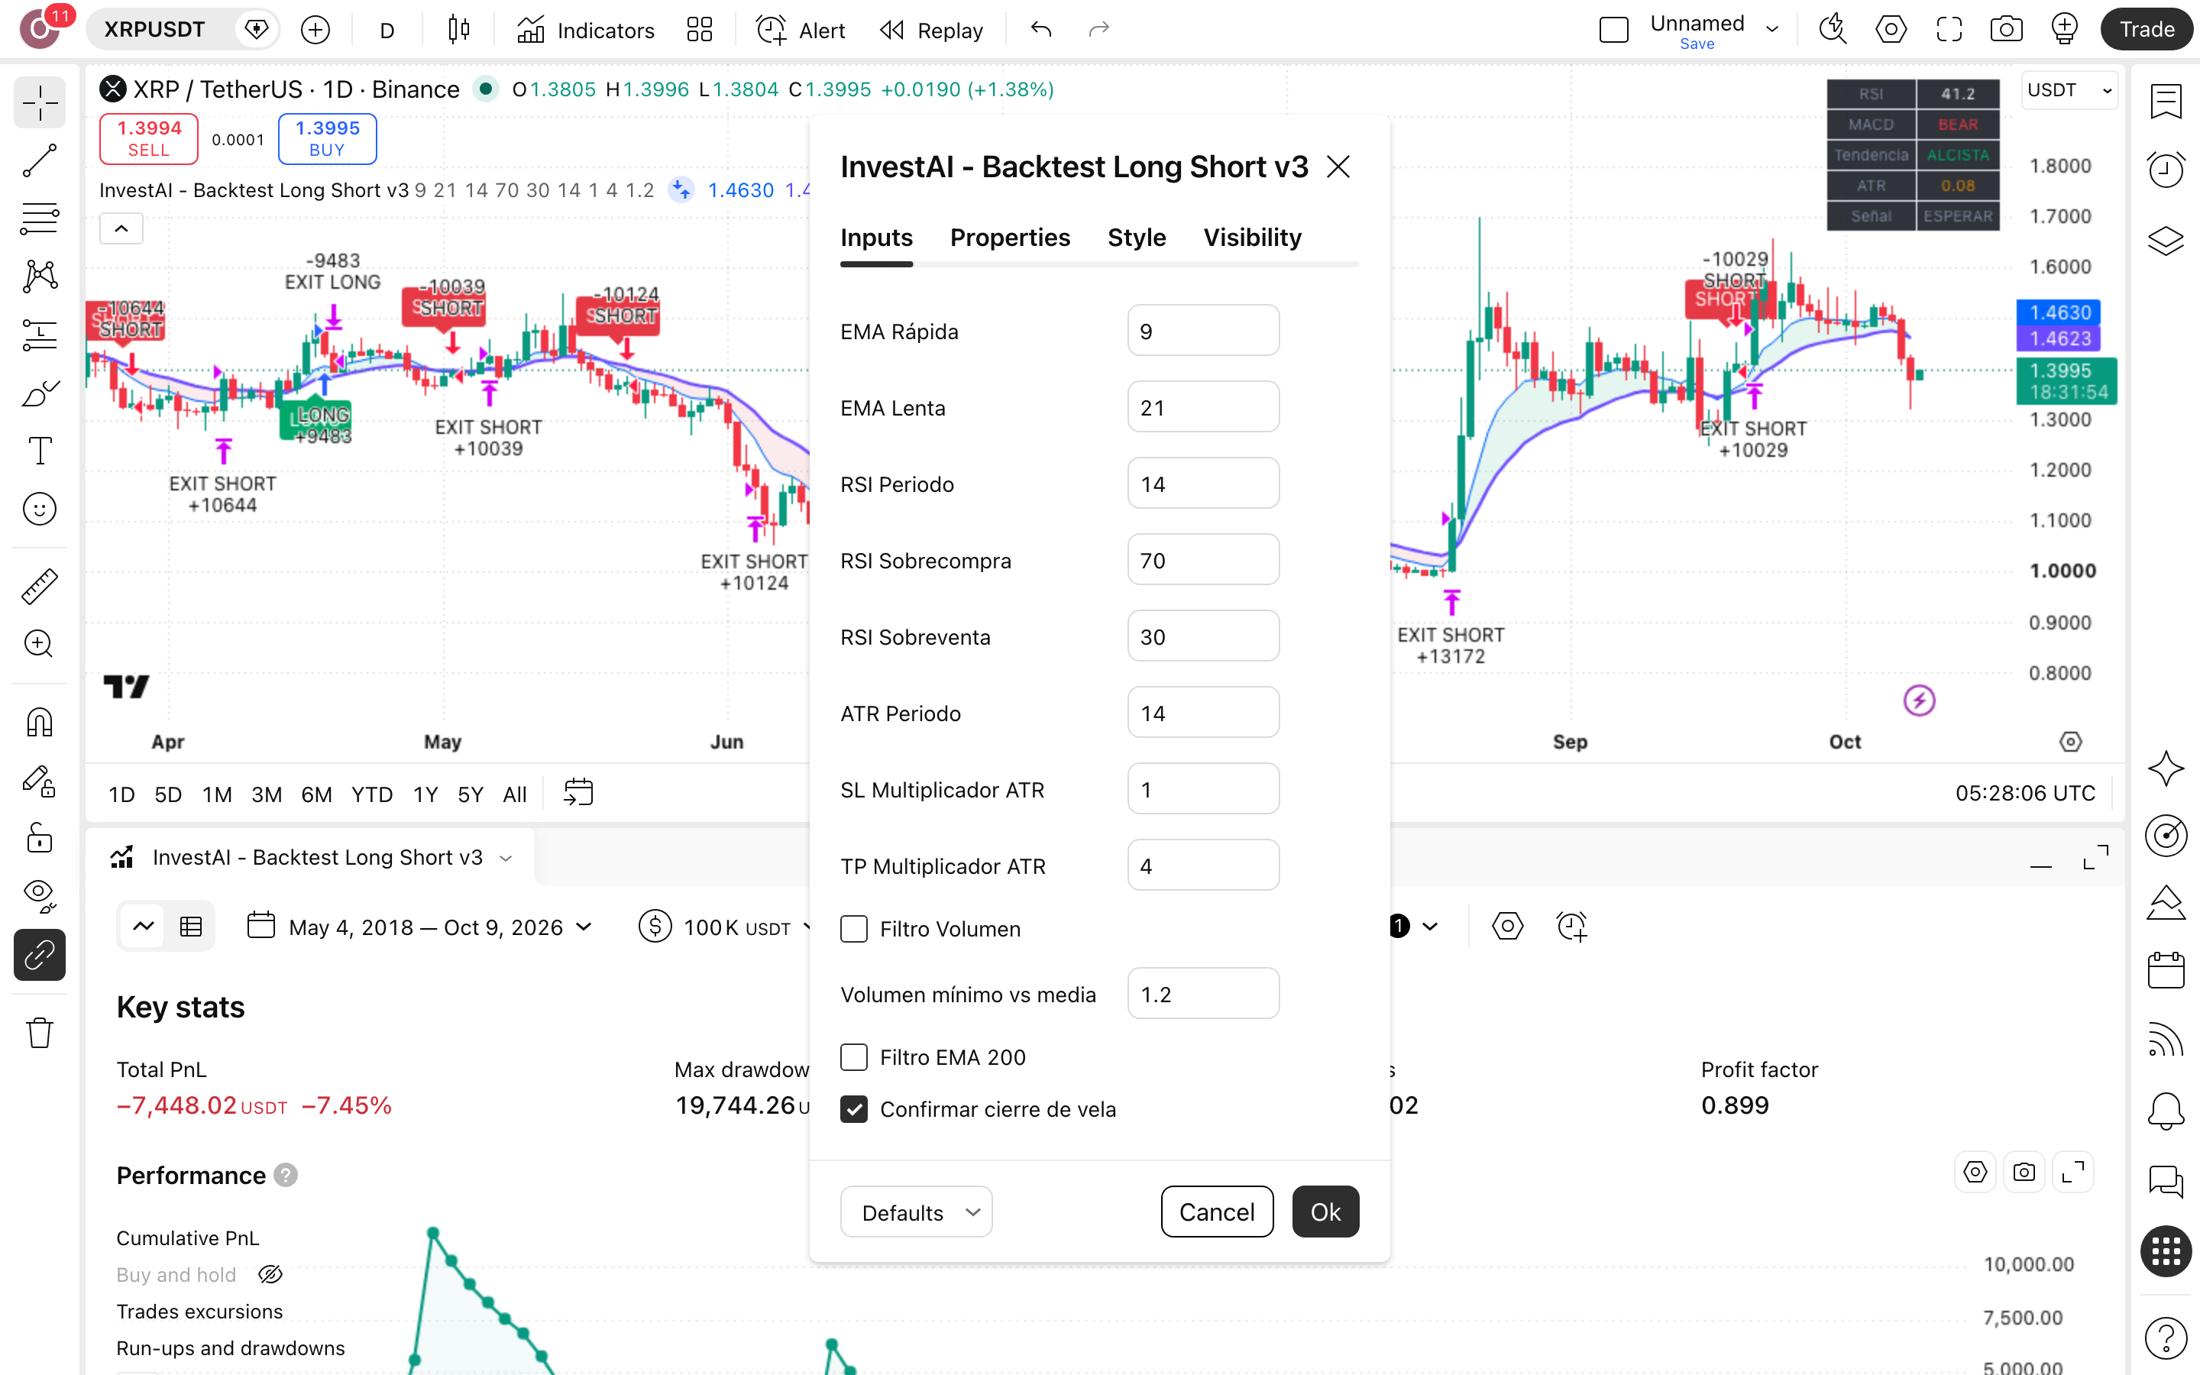Enable the Filtro EMA 200 checkbox
2200x1375 pixels.
point(853,1056)
